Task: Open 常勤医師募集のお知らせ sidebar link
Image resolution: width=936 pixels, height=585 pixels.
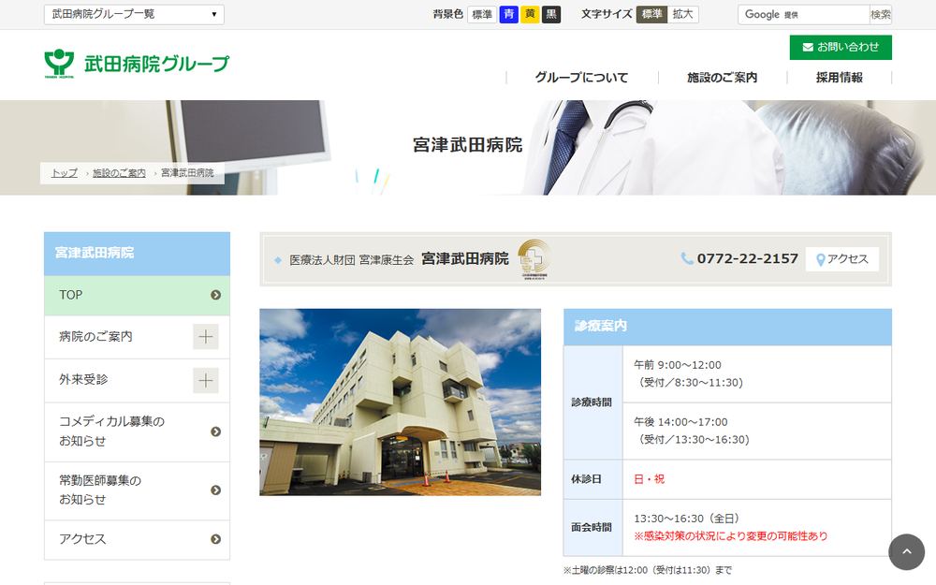Action: coord(137,490)
